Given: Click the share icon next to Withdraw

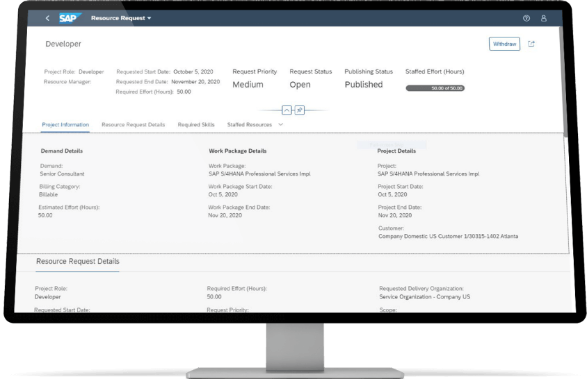Looking at the screenshot, I should coord(532,44).
